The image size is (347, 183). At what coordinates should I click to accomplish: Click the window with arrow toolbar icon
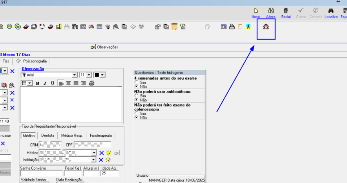[157, 27]
